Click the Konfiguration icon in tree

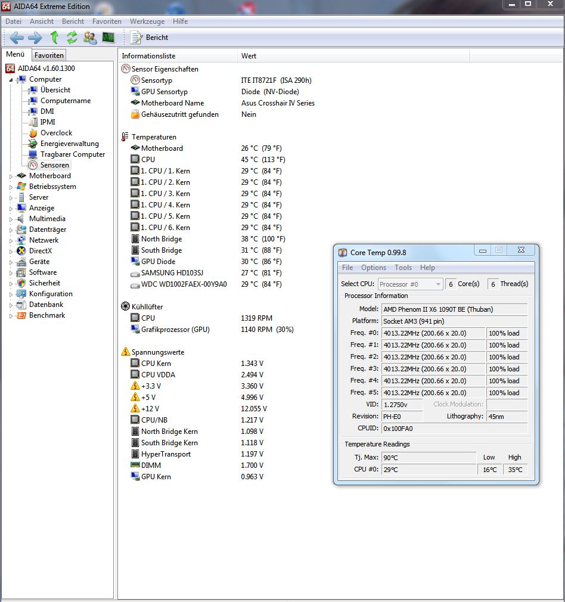pyautogui.click(x=22, y=294)
